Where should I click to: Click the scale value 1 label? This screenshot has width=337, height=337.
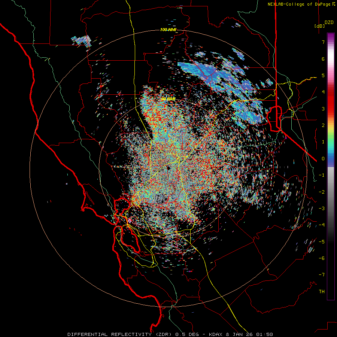[x=323, y=142]
